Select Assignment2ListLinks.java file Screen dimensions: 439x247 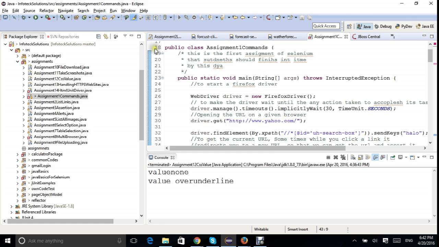click(x=56, y=102)
